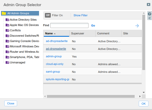Toggle the Filter On switch
This screenshot has width=152, height=110.
(48, 15)
